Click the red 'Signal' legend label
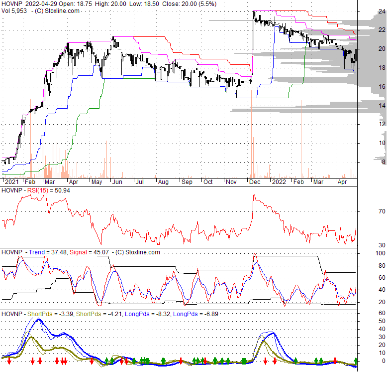This screenshot has height=372, width=387. [78, 252]
